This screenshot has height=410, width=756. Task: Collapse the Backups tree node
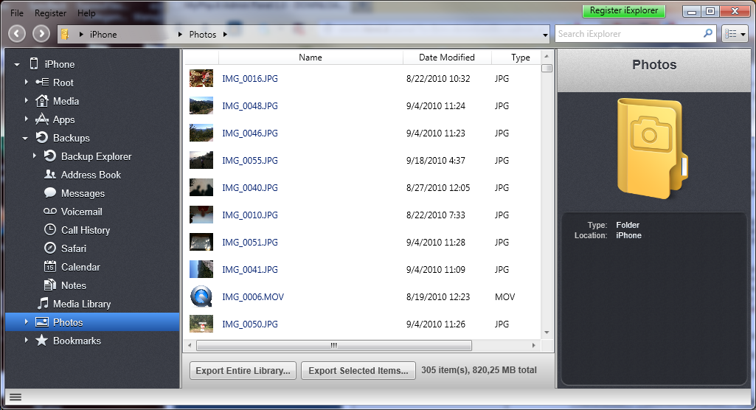tap(25, 139)
